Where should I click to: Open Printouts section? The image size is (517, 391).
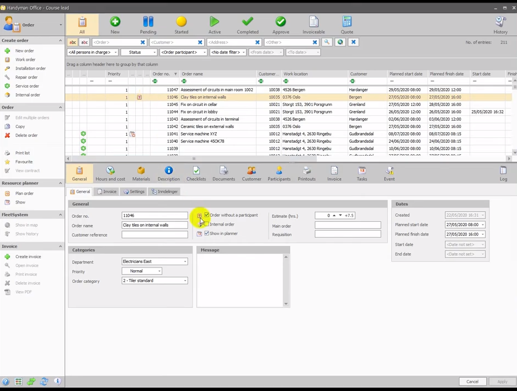[307, 173]
